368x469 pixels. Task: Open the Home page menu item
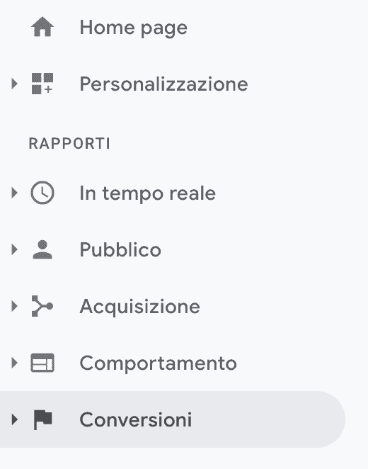[133, 28]
